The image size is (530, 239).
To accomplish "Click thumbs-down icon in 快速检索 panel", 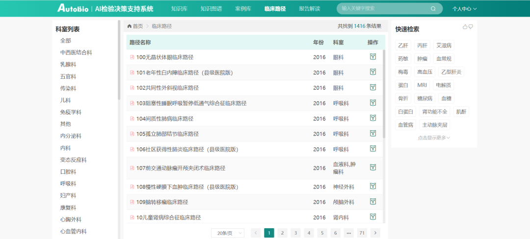I will tap(471, 27).
